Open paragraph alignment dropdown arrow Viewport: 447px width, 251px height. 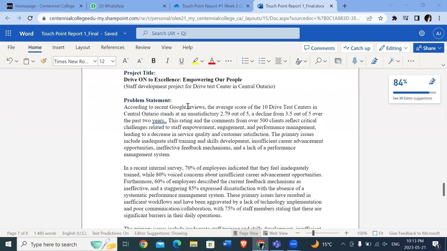coord(285,61)
